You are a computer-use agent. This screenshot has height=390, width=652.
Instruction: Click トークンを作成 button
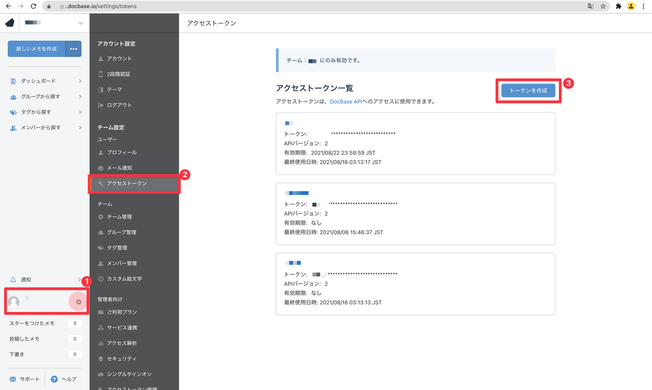[x=528, y=91]
